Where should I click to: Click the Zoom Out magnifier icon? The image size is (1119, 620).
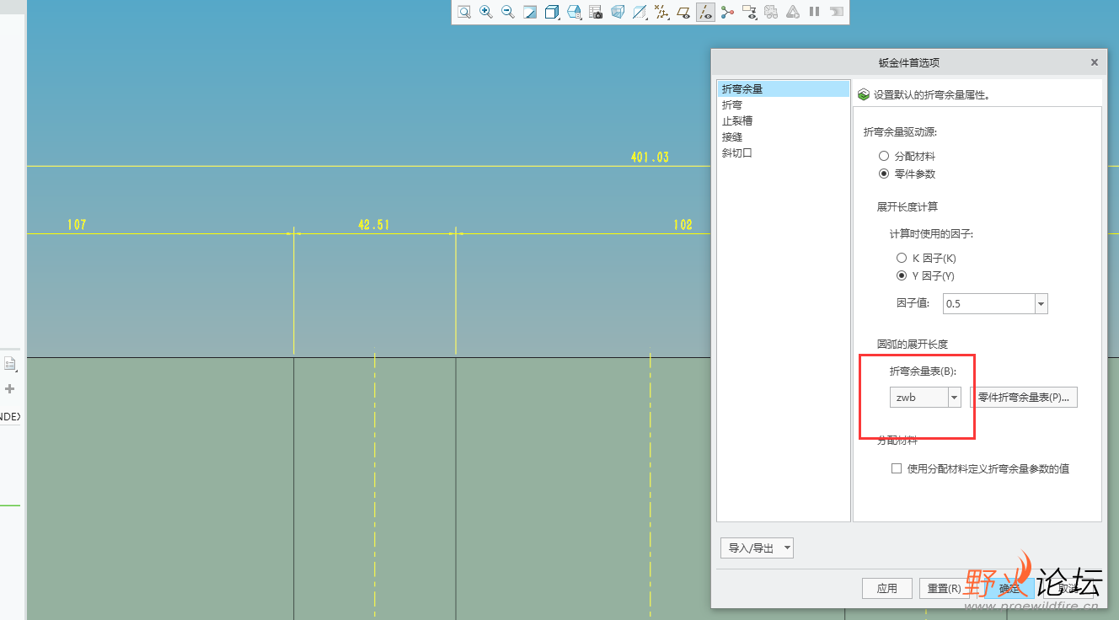[508, 12]
